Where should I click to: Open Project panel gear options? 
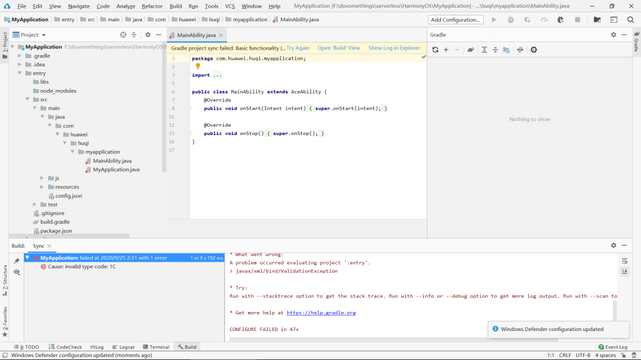pos(148,35)
